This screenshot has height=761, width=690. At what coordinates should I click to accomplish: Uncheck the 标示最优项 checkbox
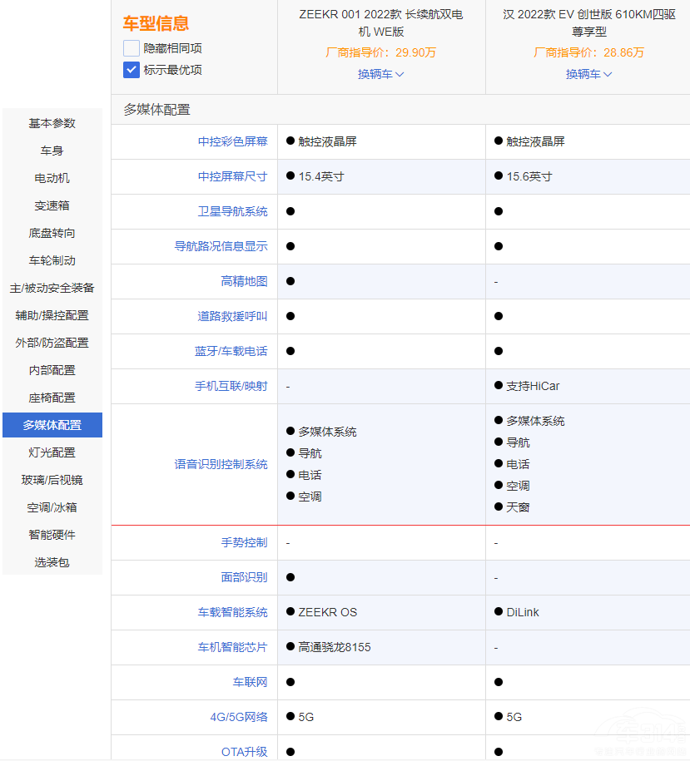[x=132, y=70]
